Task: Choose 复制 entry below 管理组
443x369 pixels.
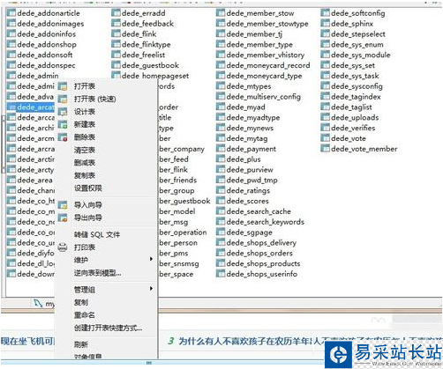Action: [x=81, y=302]
